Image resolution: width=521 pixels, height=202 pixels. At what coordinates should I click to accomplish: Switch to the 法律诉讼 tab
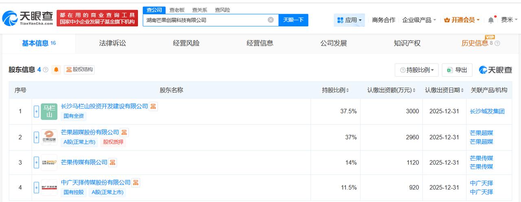112,43
